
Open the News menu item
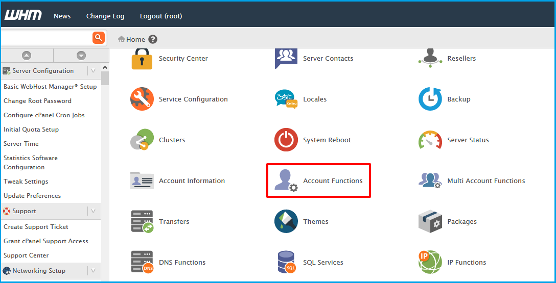coord(62,16)
